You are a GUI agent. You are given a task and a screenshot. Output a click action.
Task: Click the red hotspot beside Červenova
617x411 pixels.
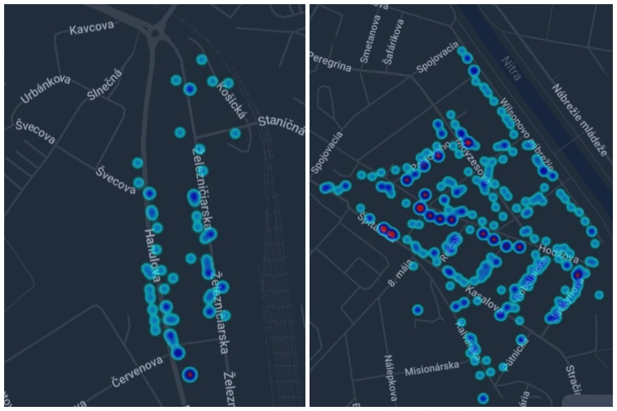[x=190, y=375]
